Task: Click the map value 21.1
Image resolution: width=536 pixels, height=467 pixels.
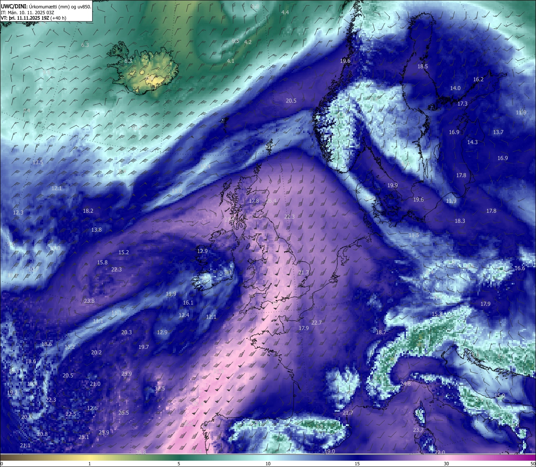Action: tap(26, 445)
